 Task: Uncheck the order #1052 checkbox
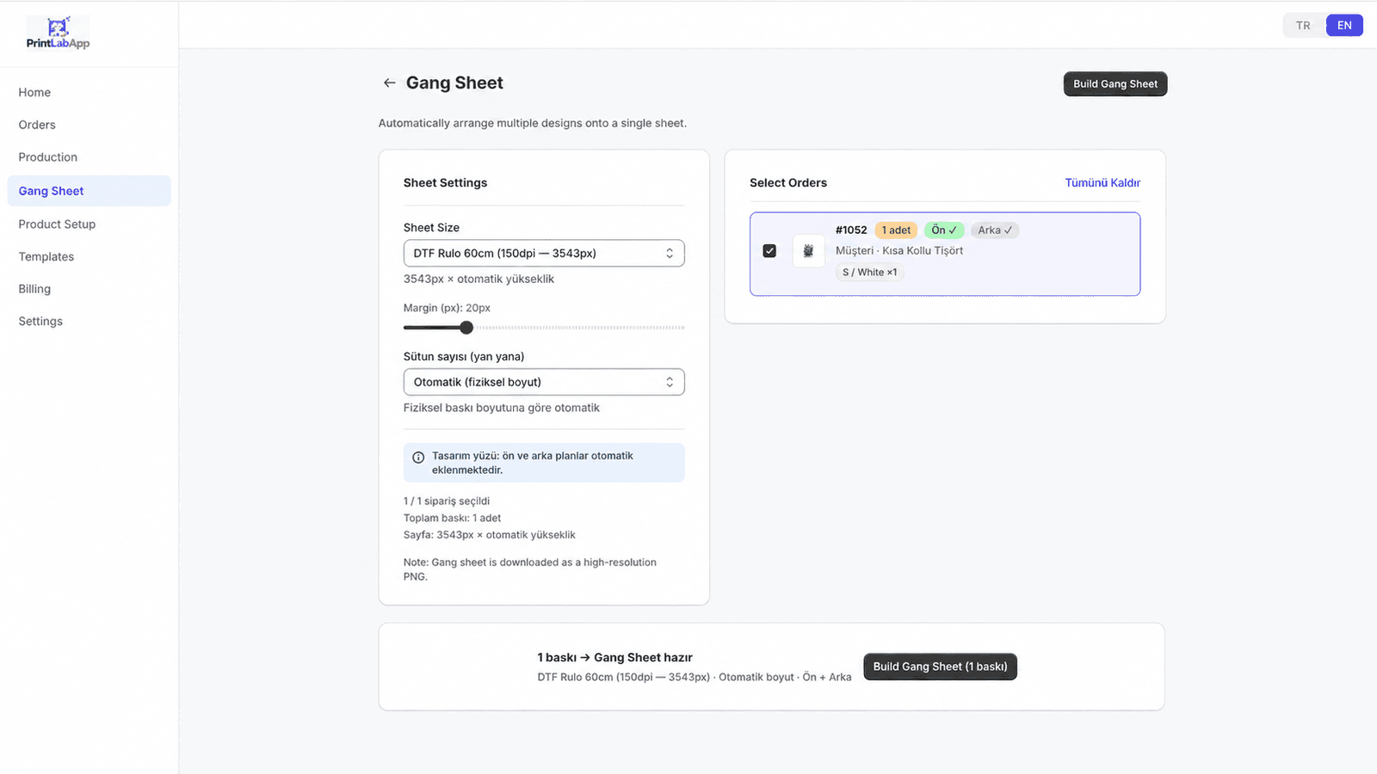pos(769,251)
